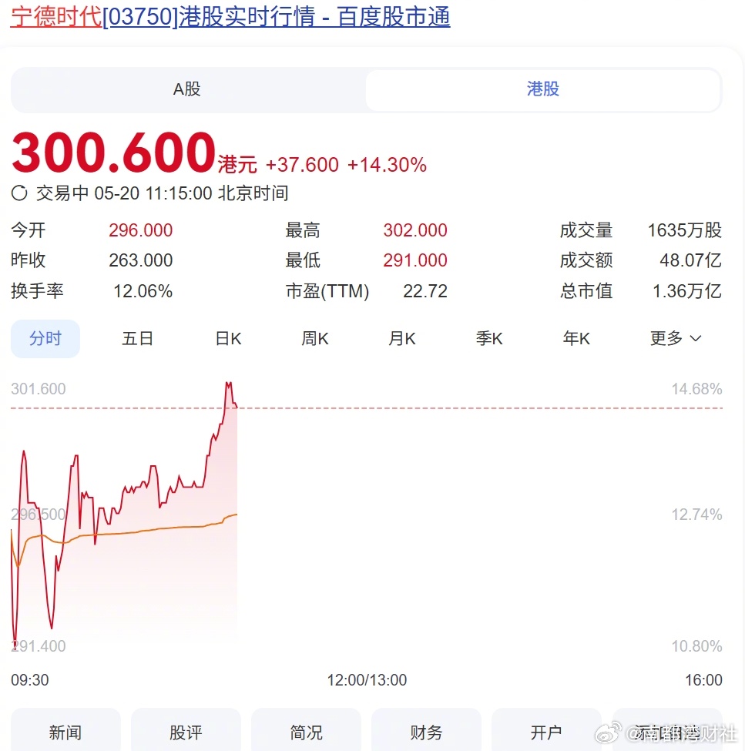Click the 10.80% chart axis label
This screenshot has height=751, width=745.
696,646
